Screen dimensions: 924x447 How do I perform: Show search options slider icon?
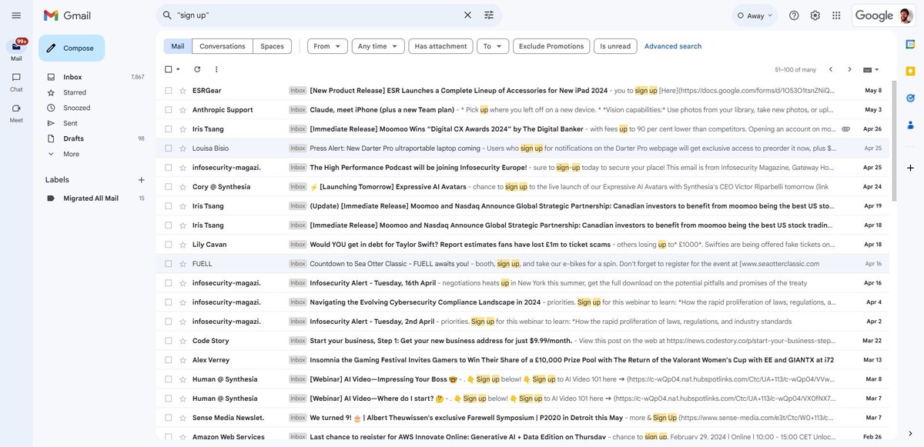[x=489, y=15]
